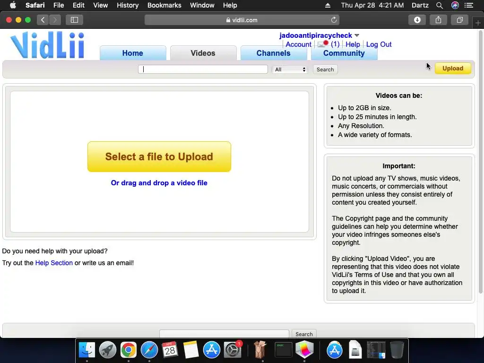The image size is (484, 363).
Task: Open the Account link
Action: 298,44
